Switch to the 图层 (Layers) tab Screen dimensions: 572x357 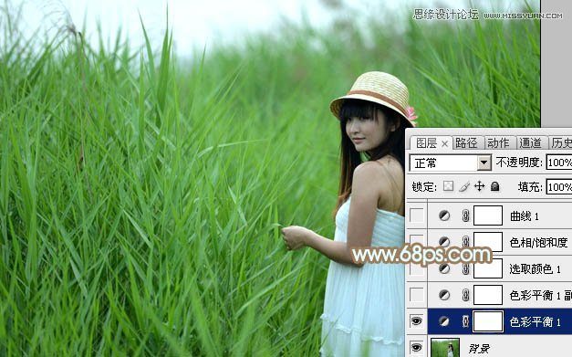click(x=426, y=143)
